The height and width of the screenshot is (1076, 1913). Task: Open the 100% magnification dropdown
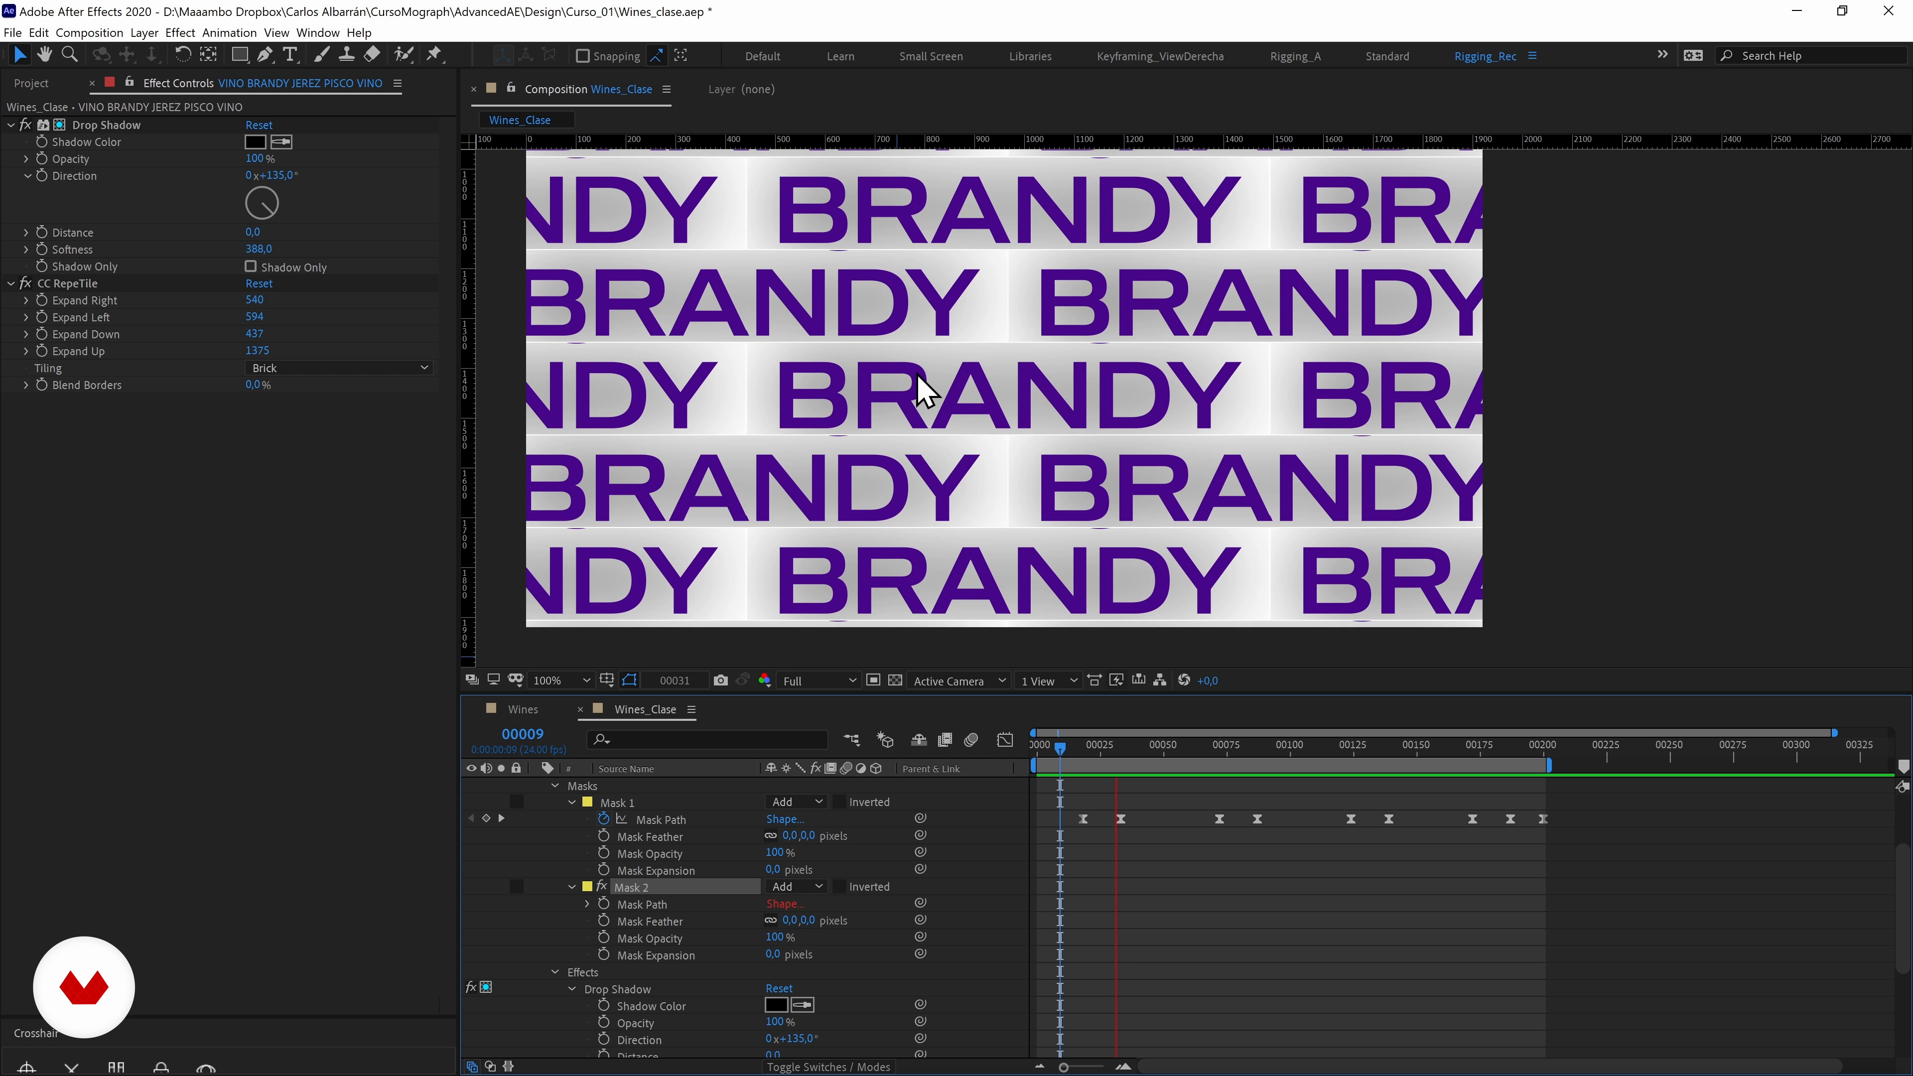coord(561,681)
